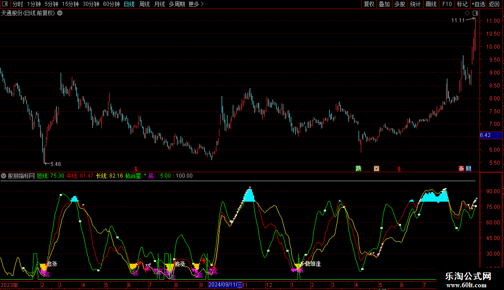Click the green 跌 marker icon
The width and height of the screenshot is (504, 290).
tap(358, 169)
